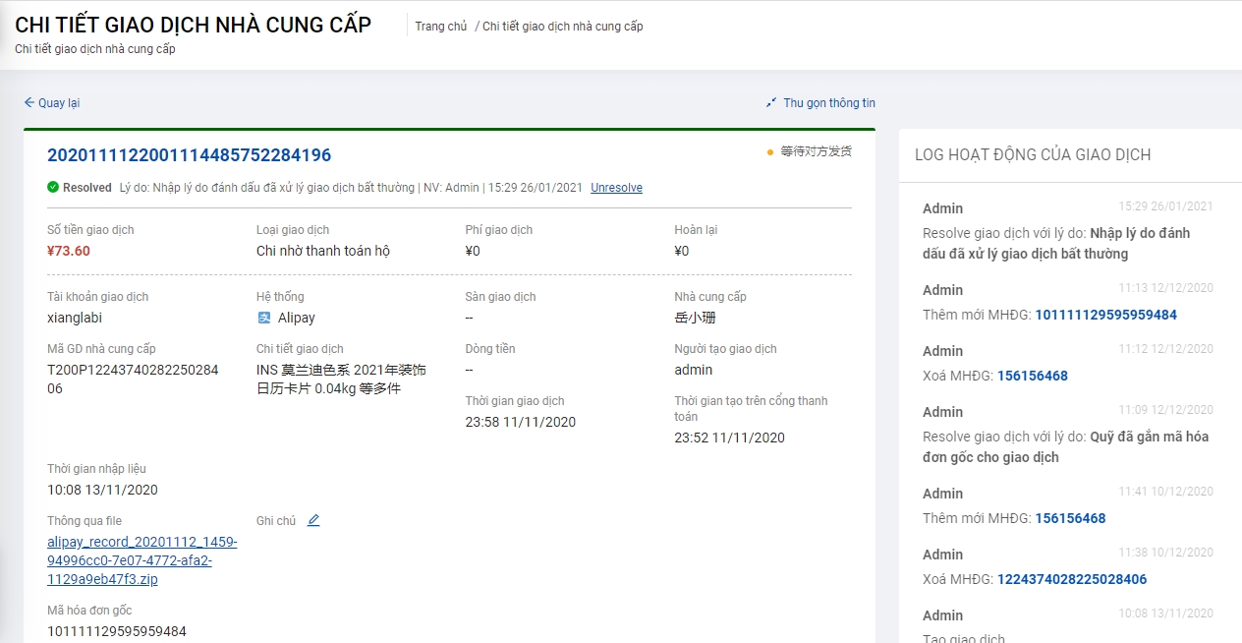Go to Trang chủ breadcrumb
The height and width of the screenshot is (643, 1242).
click(440, 27)
